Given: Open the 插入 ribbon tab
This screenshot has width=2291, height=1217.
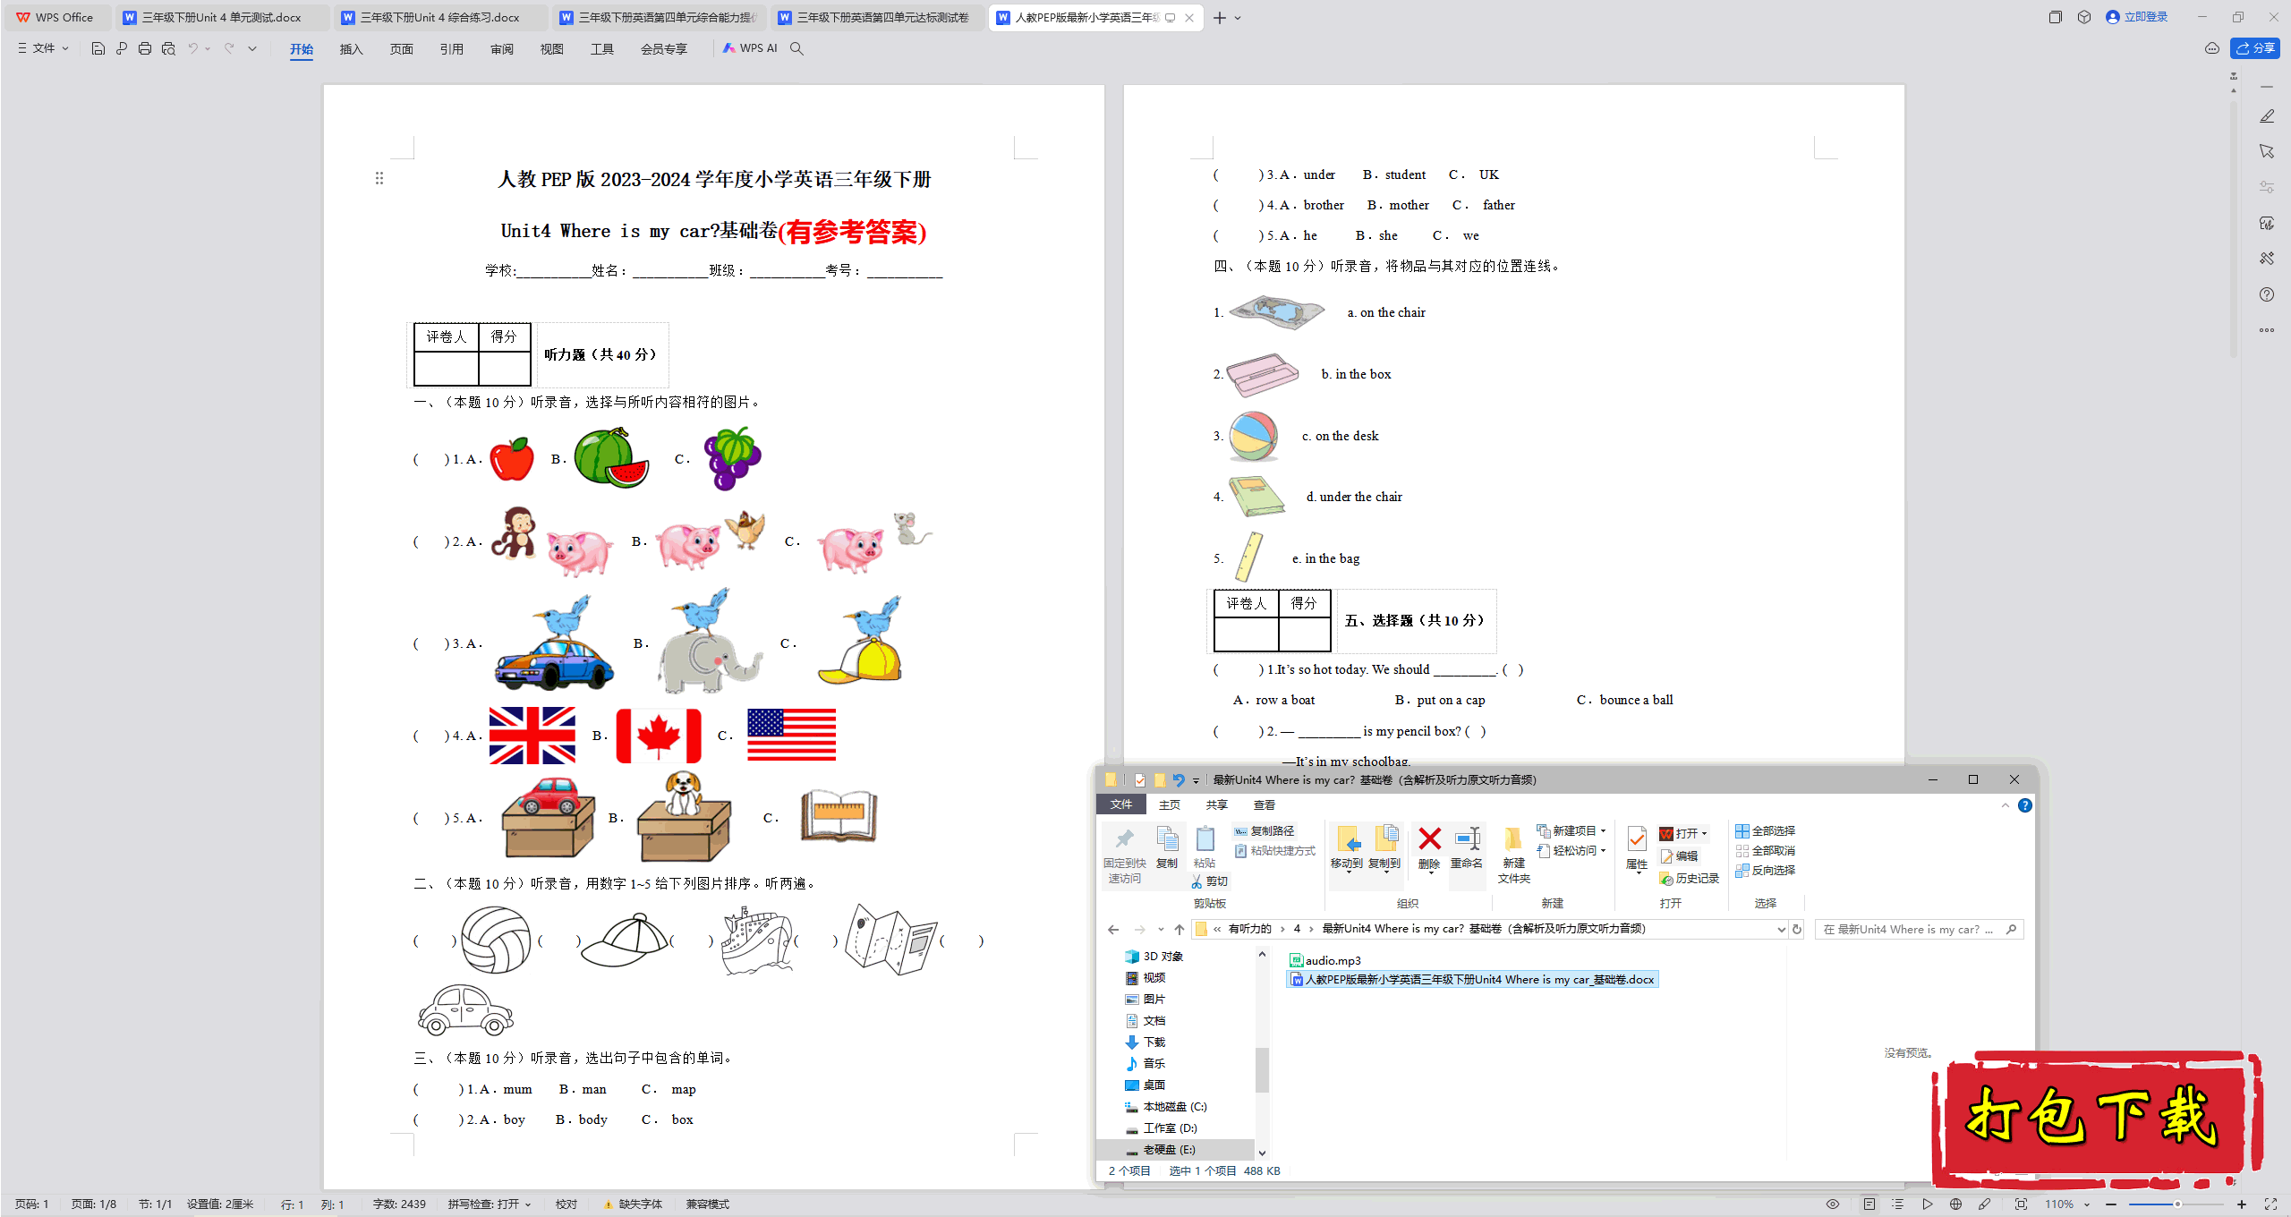Looking at the screenshot, I should [x=352, y=49].
